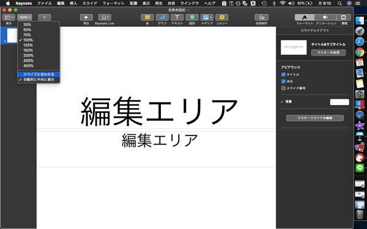Open the フォーマット menu in menu bar
The image size is (367, 229).
point(113,3)
